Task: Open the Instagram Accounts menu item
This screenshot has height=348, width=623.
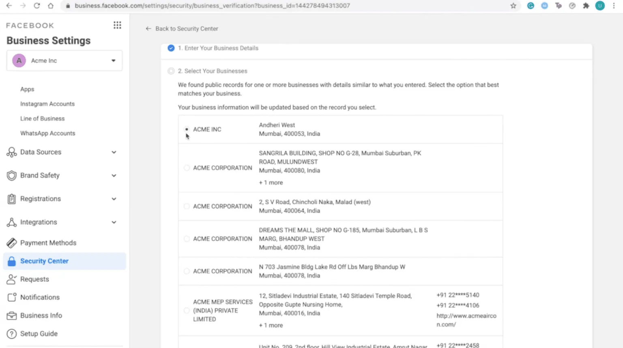Action: click(47, 104)
